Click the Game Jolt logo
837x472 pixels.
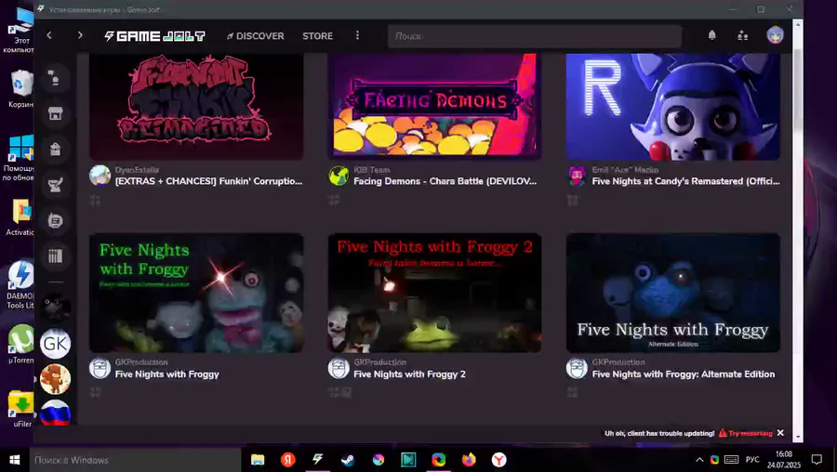click(154, 35)
